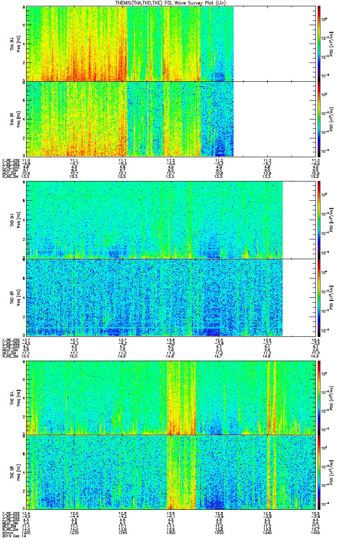Screen dimensions: 337x539
Task: Click the THEMIS FGL Wave Survey Plot title
Action: tap(170, 3)
